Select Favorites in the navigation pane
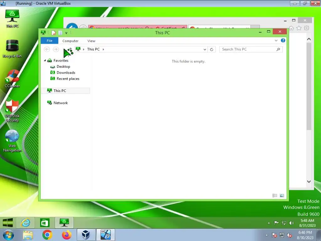Viewport: 321px width, 241px height. [61, 61]
